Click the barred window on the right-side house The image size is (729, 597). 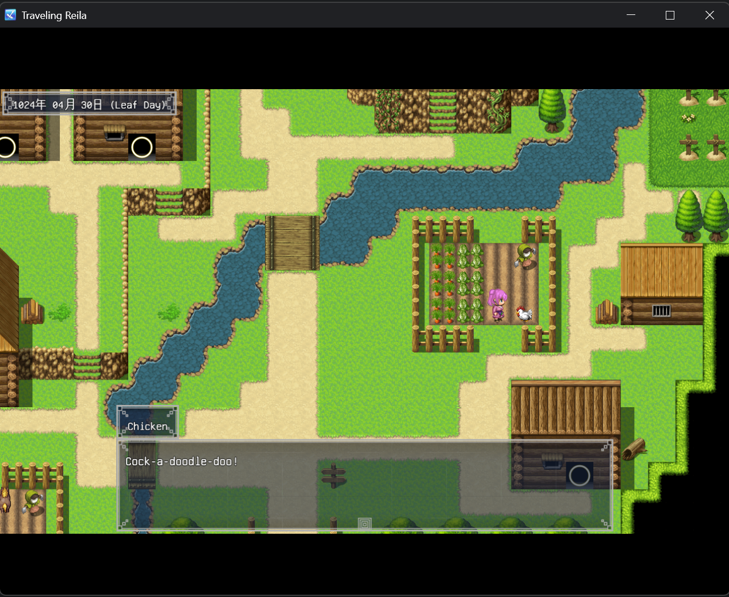tap(661, 311)
